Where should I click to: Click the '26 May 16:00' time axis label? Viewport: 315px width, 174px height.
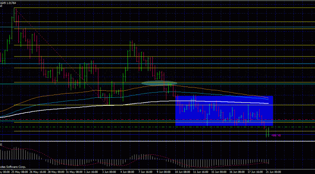(x=38, y=172)
